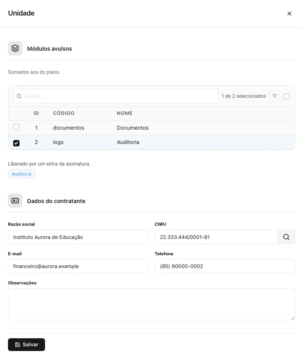This screenshot has width=303, height=359.
Task: Sort by the NOME column header
Action: click(x=125, y=113)
